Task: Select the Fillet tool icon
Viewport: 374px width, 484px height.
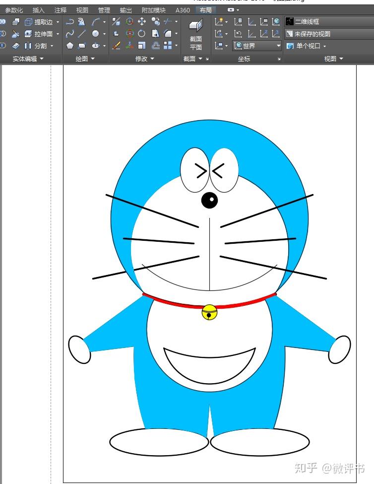Action: (x=168, y=34)
